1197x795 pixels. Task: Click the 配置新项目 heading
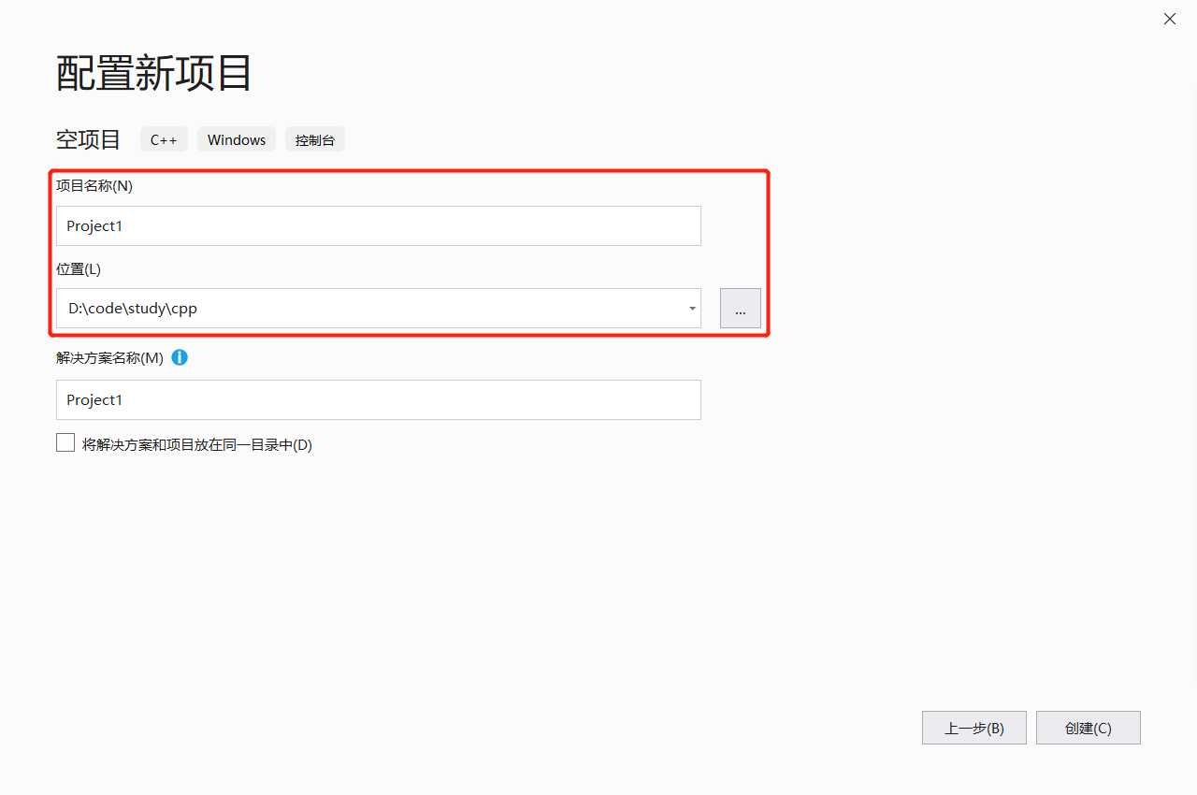(154, 72)
